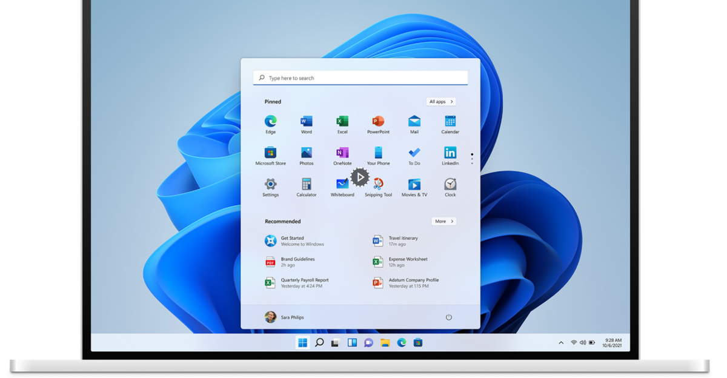Start PowerPoint from the Start menu
This screenshot has width=727, height=378.
tap(378, 124)
